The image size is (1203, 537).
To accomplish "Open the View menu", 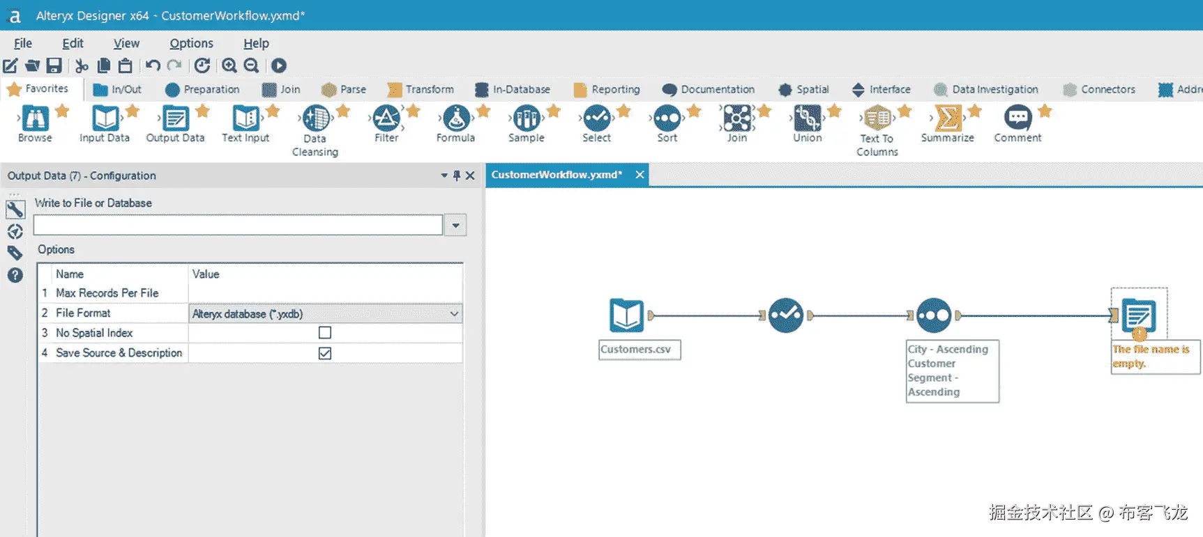I will tap(126, 43).
